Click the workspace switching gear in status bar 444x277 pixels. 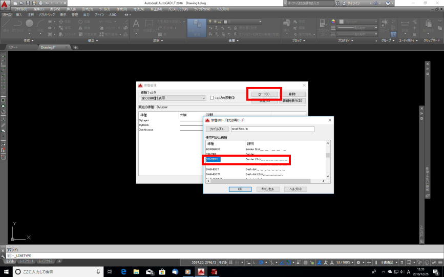click(358, 263)
